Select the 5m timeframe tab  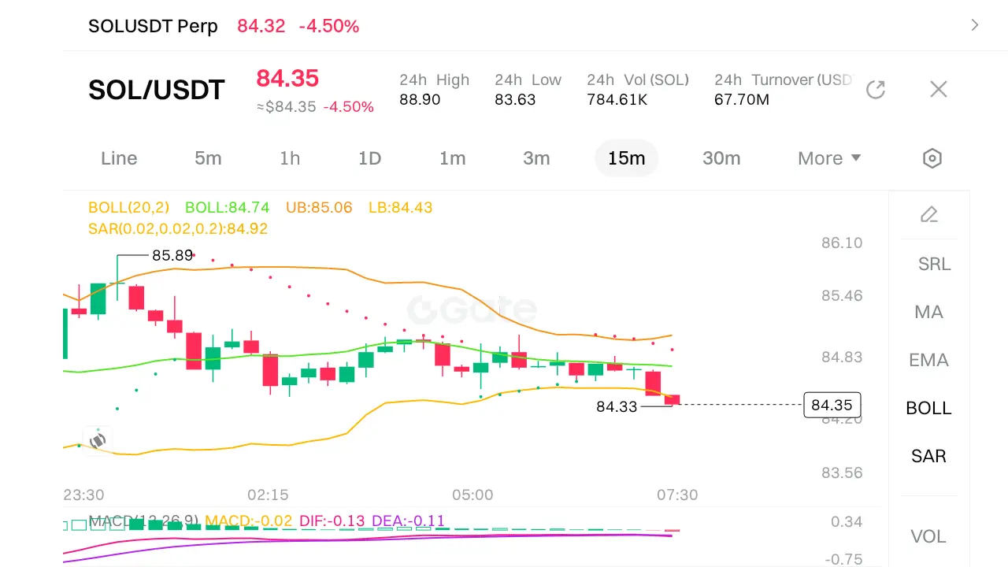pos(208,158)
